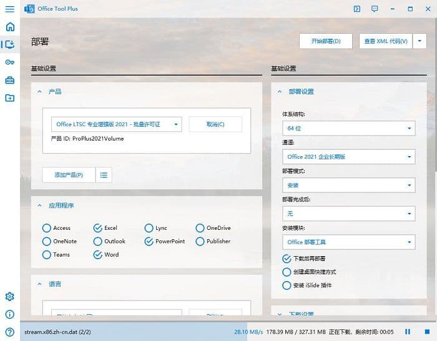The width and height of the screenshot is (437, 341).
Task: Open the feedback chat icon in title bar
Action: pyautogui.click(x=375, y=9)
